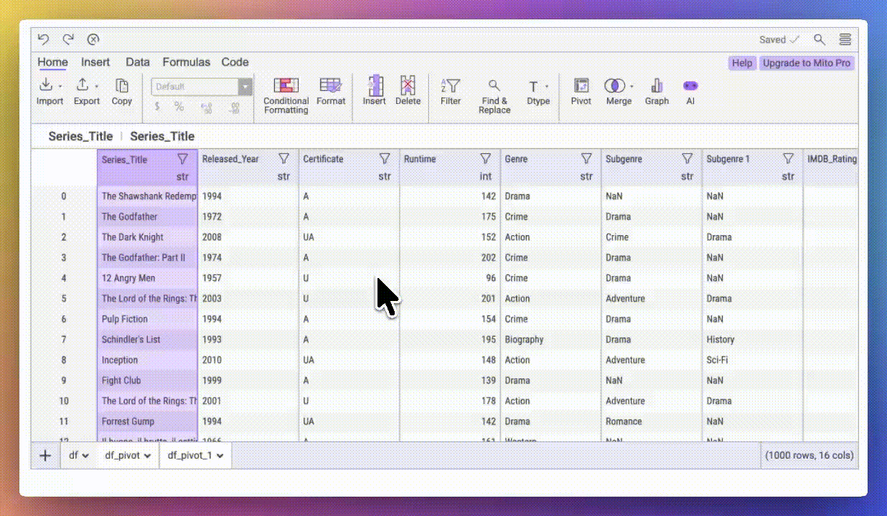Image resolution: width=887 pixels, height=516 pixels.
Task: Click the Delete column icon
Action: click(x=408, y=91)
